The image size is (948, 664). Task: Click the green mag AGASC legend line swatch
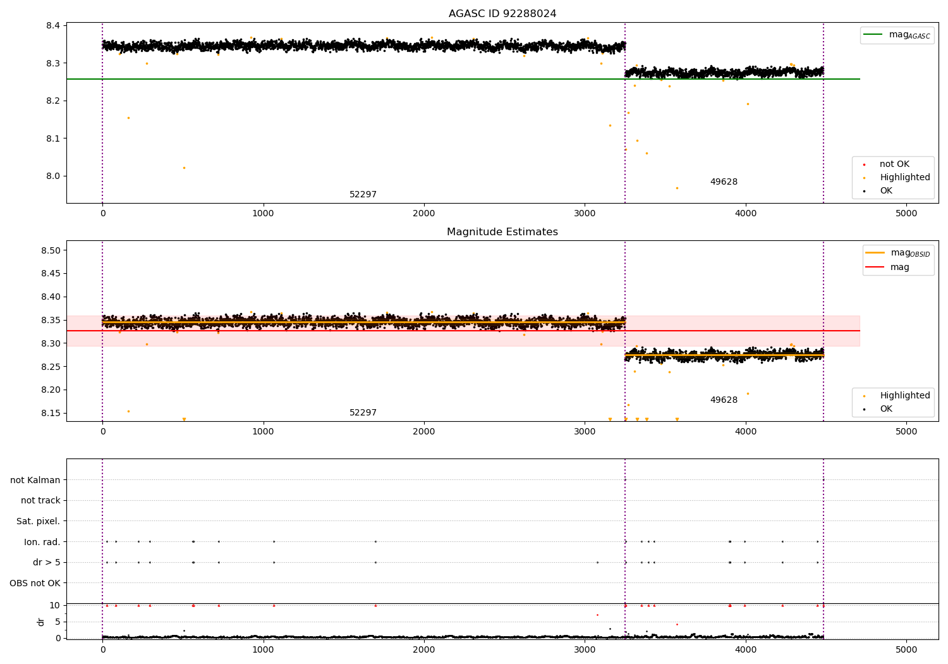[x=874, y=35]
